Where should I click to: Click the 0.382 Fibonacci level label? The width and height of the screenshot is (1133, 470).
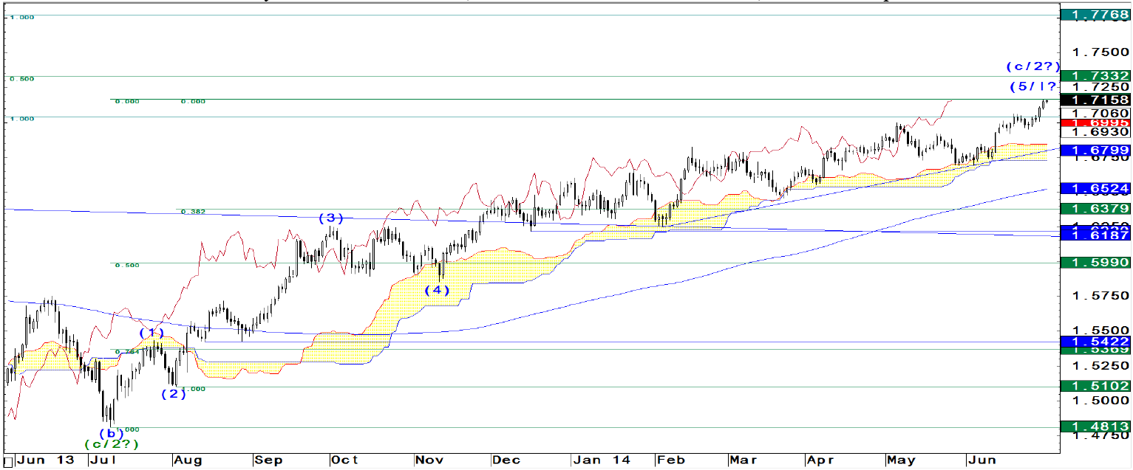tap(193, 212)
